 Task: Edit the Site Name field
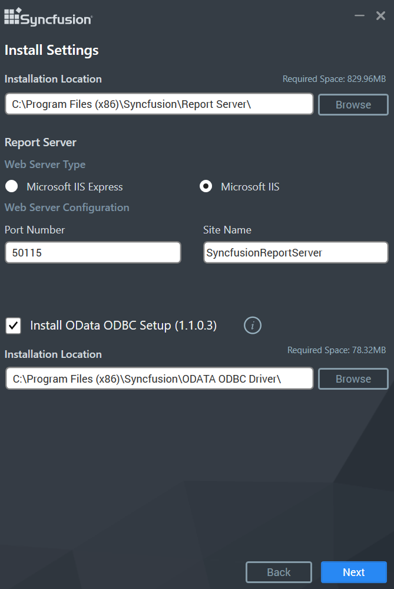[x=296, y=252]
